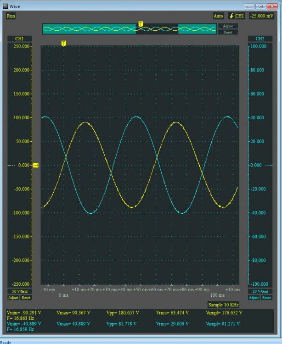This screenshot has width=282, height=344.
Task: Click the waveform overview navigation strip
Action: (129, 29)
